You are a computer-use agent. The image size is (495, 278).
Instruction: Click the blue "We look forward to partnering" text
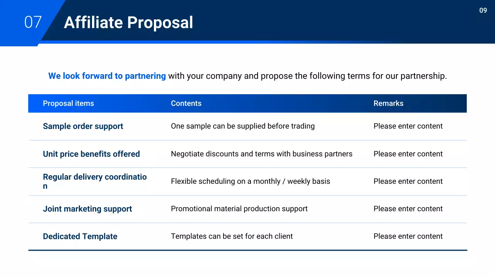[x=107, y=76]
